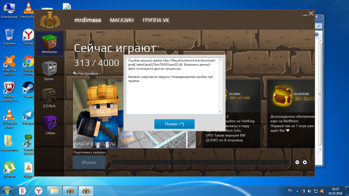Open the Steam desktop shortcut
349x196 pixels.
coord(28,90)
